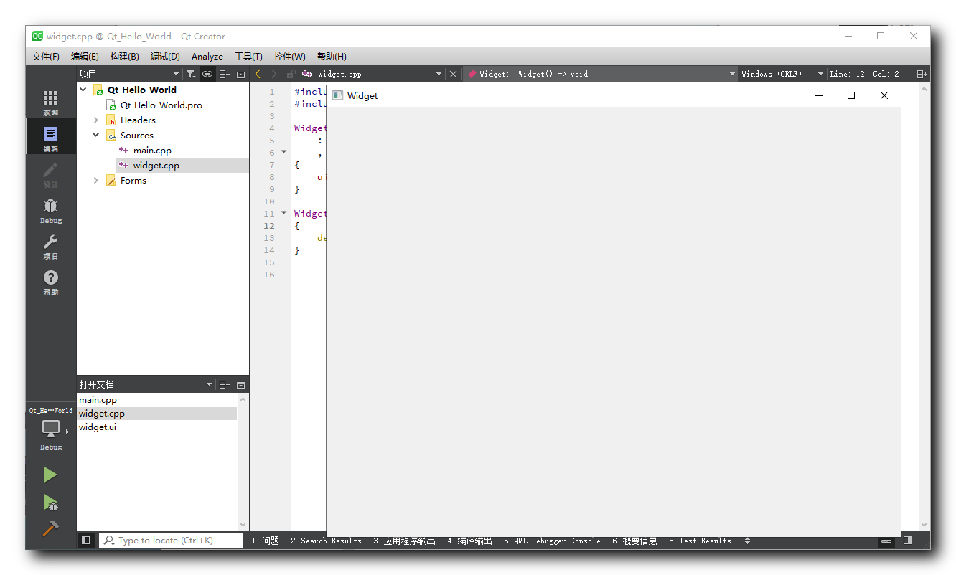This screenshot has width=956, height=575.
Task: Click the Type to locate search field
Action: (171, 541)
